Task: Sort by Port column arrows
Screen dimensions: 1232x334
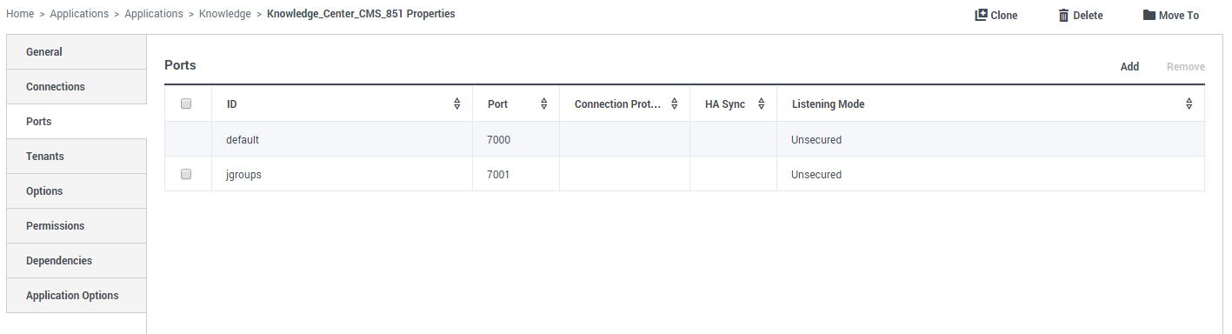Action: tap(544, 104)
